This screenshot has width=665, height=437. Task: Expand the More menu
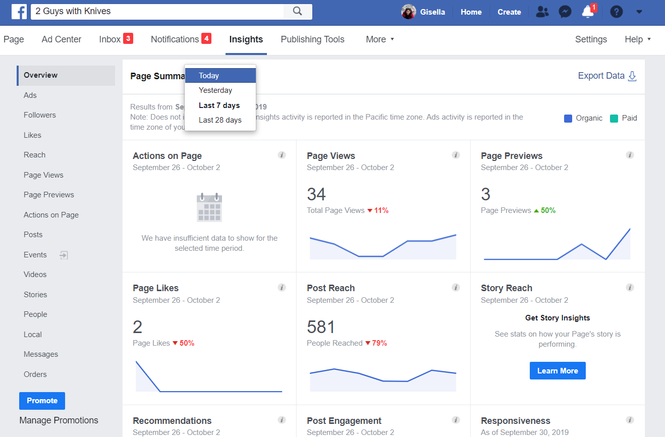(380, 39)
